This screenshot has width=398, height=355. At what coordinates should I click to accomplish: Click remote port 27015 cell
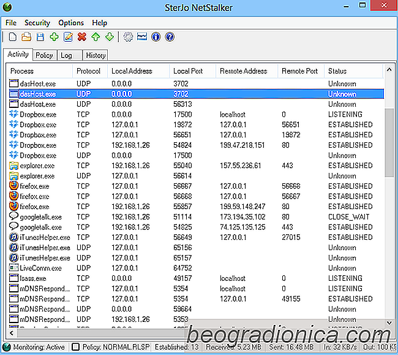pos(291,237)
